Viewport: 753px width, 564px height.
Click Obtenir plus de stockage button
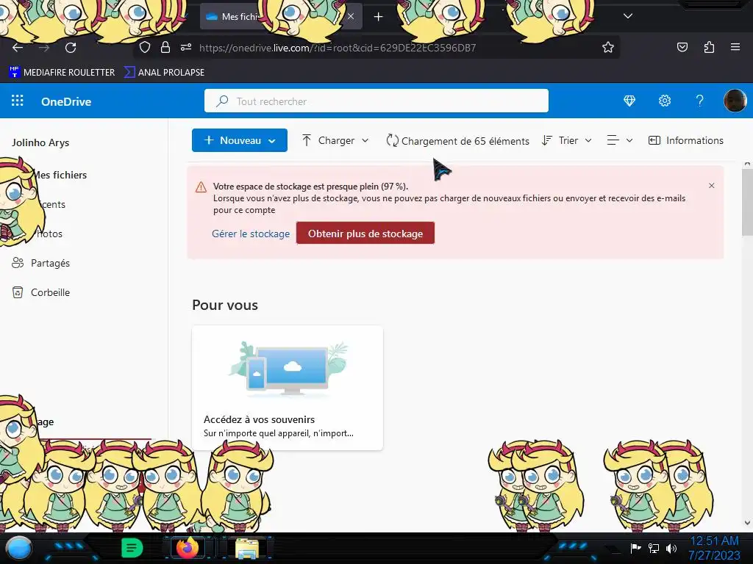[365, 233]
